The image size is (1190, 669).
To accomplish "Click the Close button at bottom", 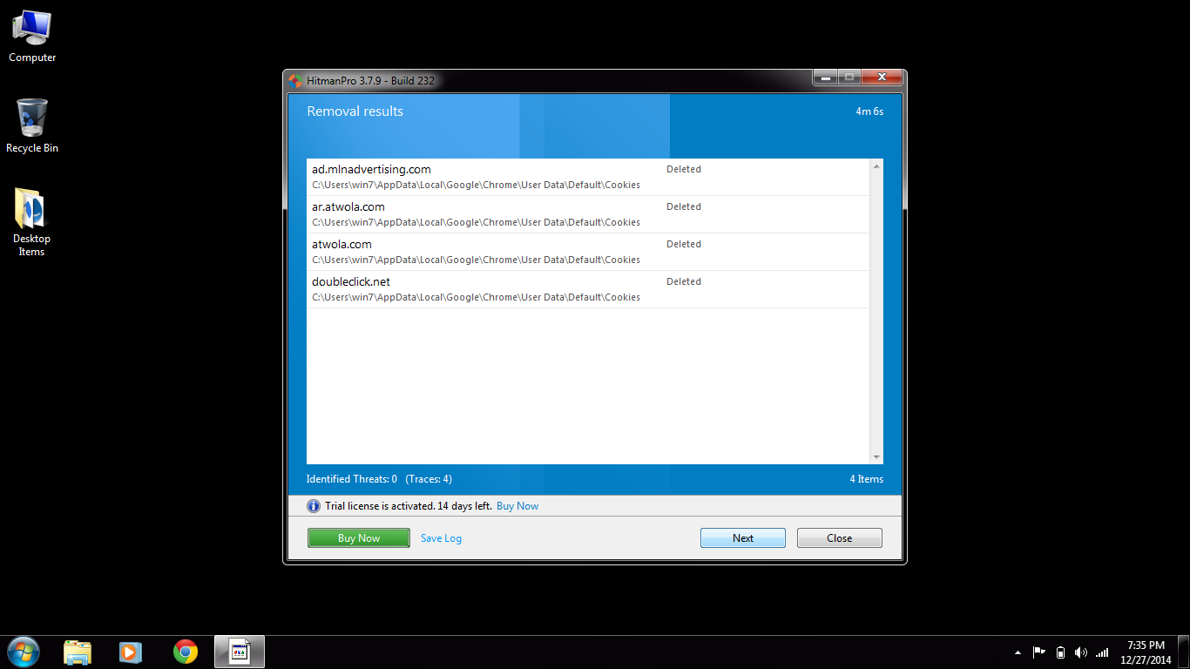I will [840, 538].
